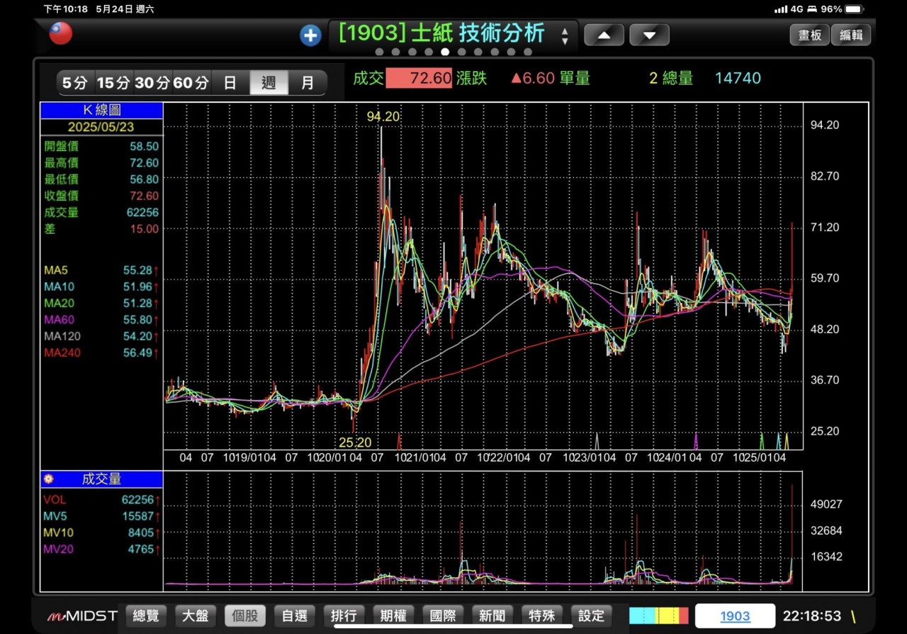Open the 成交量 indicator settings gear

coord(48,479)
